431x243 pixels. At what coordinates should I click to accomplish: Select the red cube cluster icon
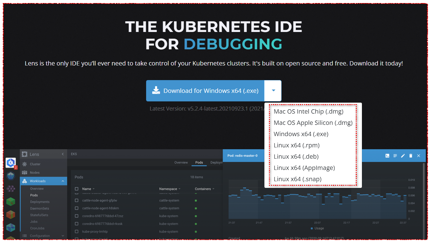(x=11, y=215)
